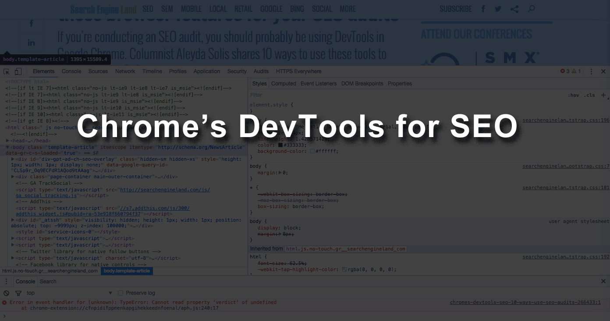Enable the Preserve log checkbox
Image resolution: width=610 pixels, height=321 pixels.
121,293
